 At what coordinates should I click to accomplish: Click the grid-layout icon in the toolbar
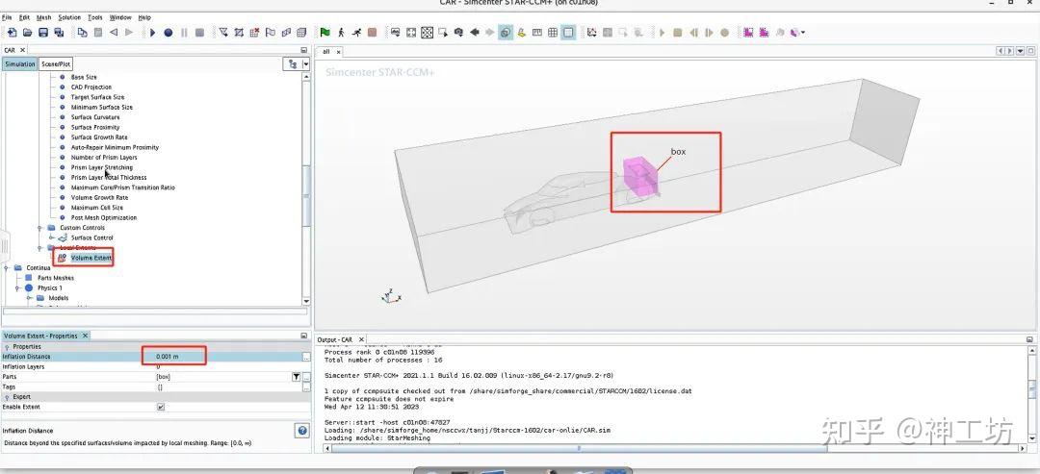(x=553, y=33)
